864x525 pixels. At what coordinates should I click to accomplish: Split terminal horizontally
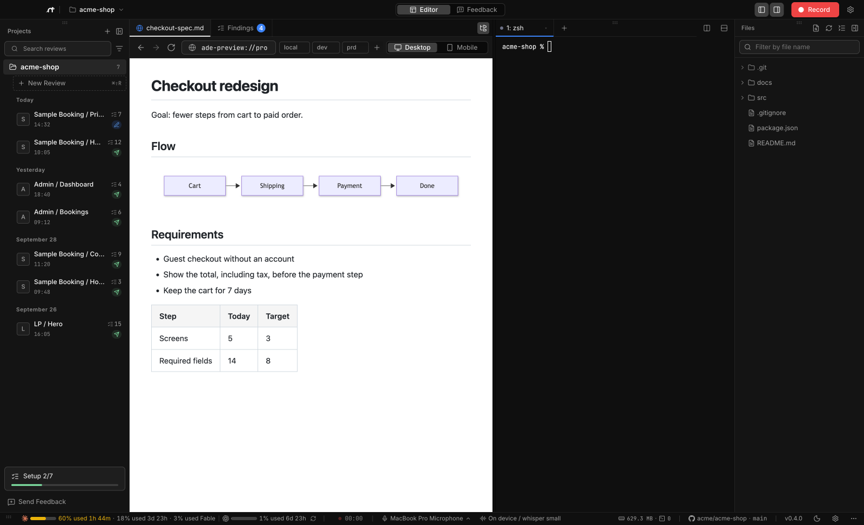tap(724, 28)
